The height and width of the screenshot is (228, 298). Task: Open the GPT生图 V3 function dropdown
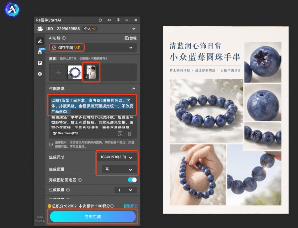pyautogui.click(x=93, y=48)
